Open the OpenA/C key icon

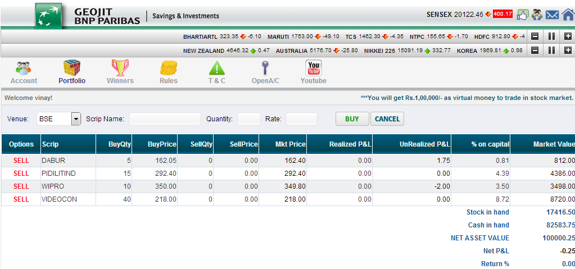tap(265, 68)
